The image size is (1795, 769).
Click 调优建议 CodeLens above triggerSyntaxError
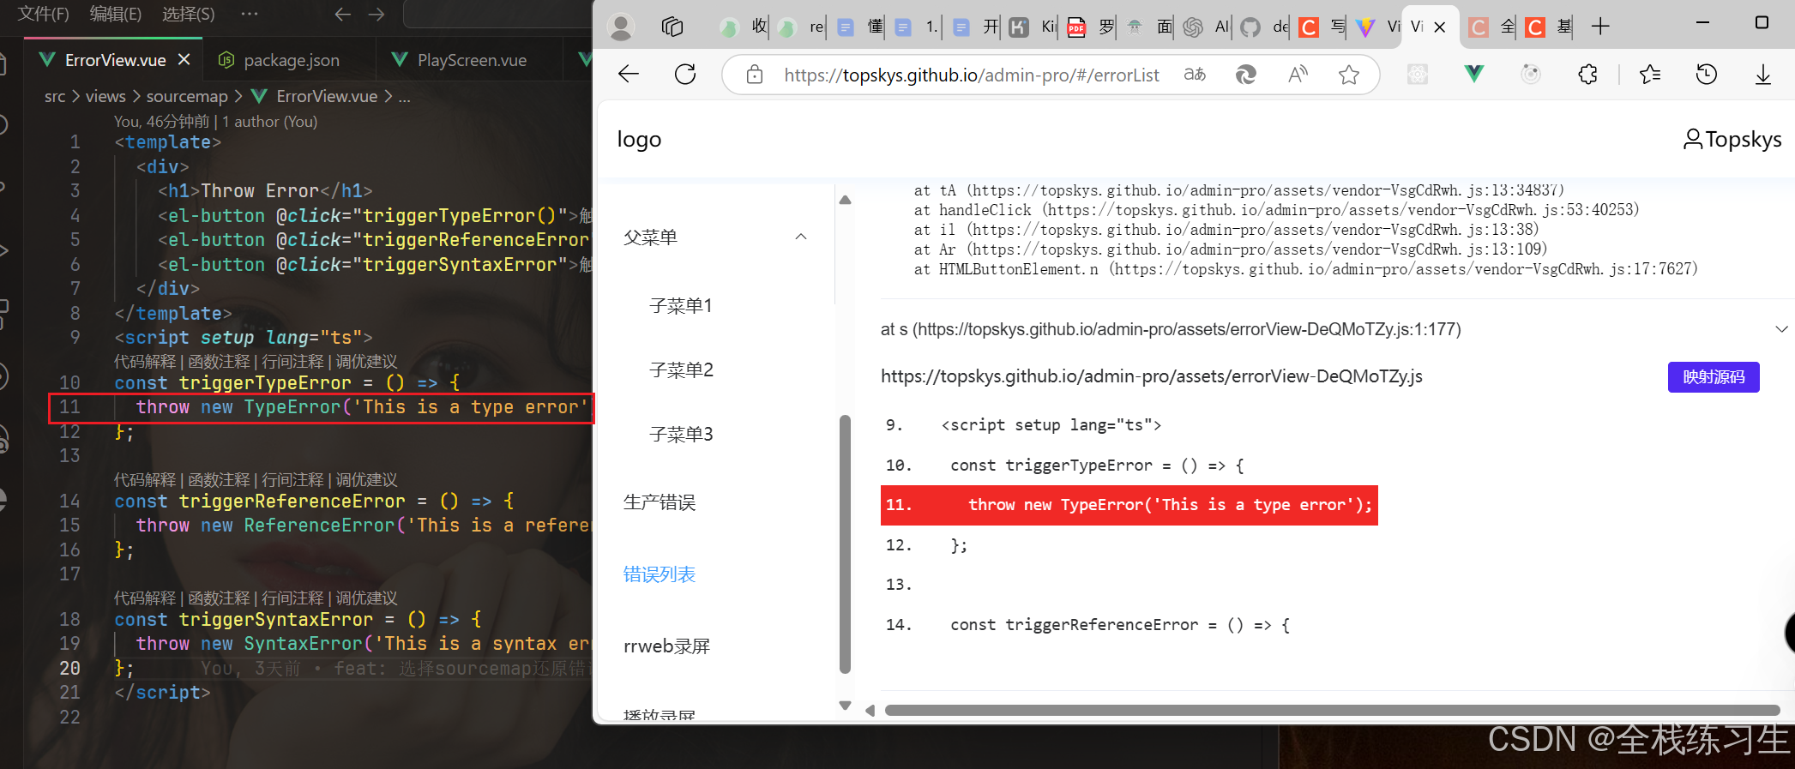pos(366,598)
